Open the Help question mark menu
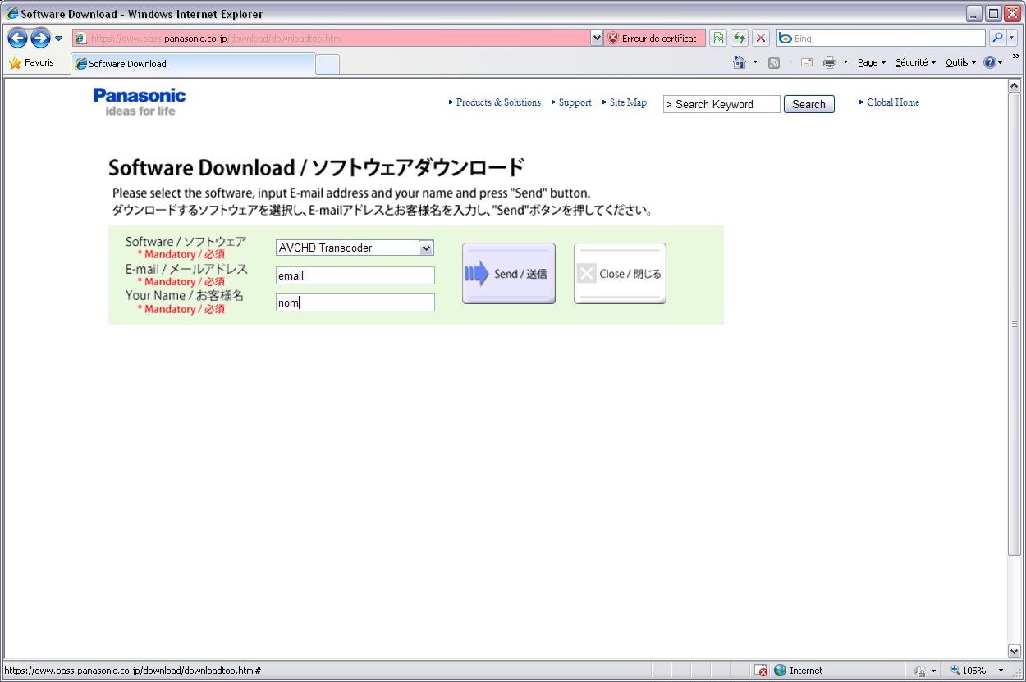This screenshot has height=682, width=1026. tap(993, 62)
